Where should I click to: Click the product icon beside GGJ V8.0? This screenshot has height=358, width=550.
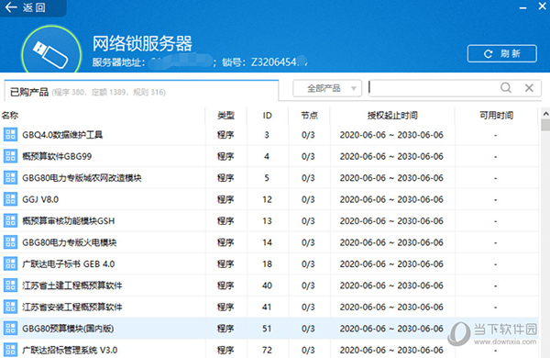point(10,199)
